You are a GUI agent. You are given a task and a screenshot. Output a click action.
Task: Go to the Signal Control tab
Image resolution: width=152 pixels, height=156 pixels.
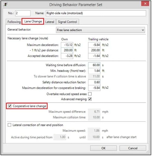click(67, 22)
